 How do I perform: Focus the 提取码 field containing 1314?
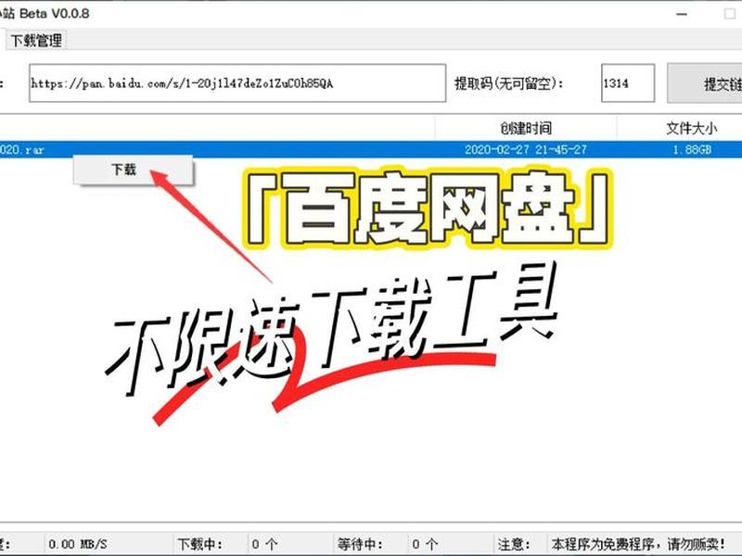coord(628,83)
